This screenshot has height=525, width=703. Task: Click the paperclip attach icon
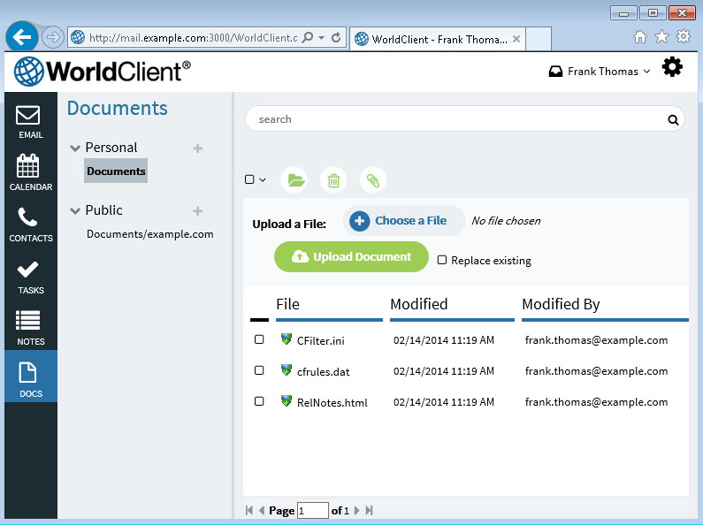373,180
